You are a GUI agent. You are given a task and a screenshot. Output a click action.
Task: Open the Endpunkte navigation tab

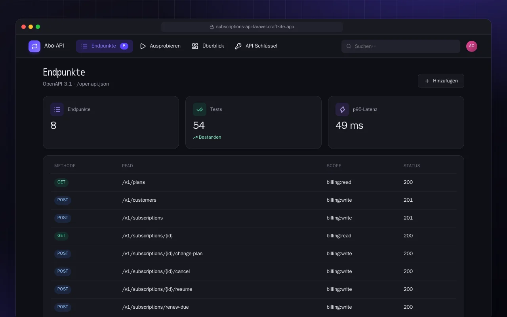click(105, 46)
